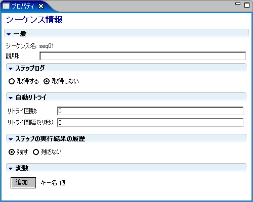Collapse the 変数 section
Viewport: 253px width, 202px height.
[x=11, y=169]
